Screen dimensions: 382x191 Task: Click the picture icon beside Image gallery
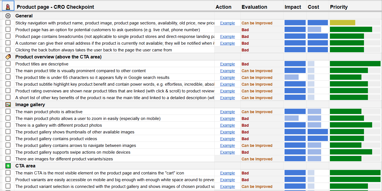[8, 104]
